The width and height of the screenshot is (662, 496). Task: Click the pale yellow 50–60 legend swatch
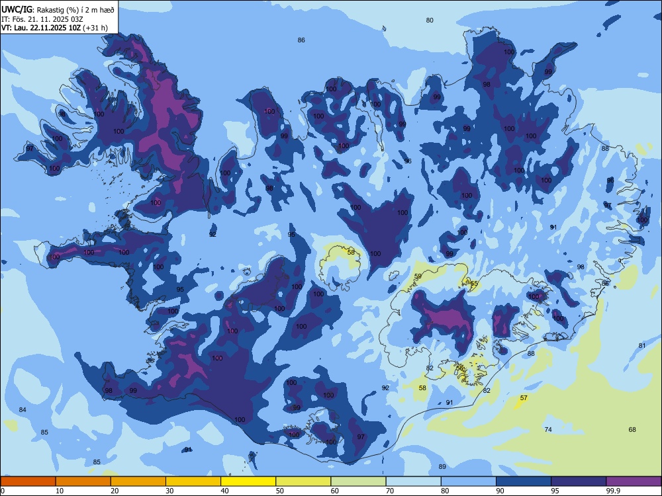click(x=304, y=481)
